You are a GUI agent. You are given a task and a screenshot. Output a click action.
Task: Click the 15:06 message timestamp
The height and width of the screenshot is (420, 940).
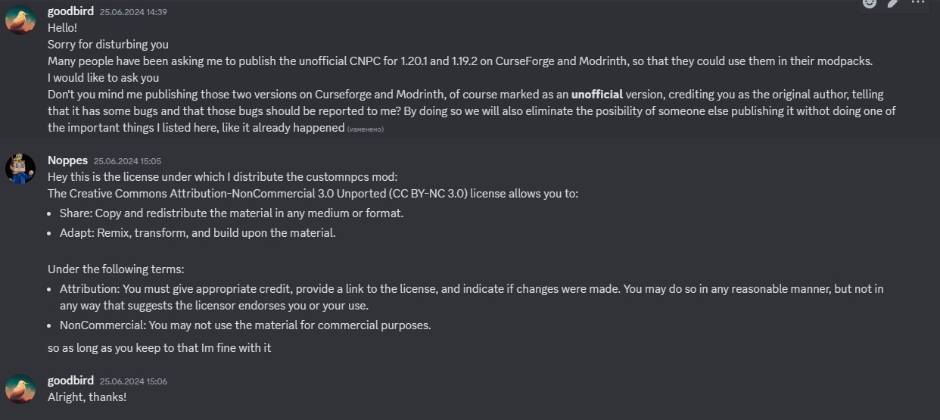pos(133,381)
